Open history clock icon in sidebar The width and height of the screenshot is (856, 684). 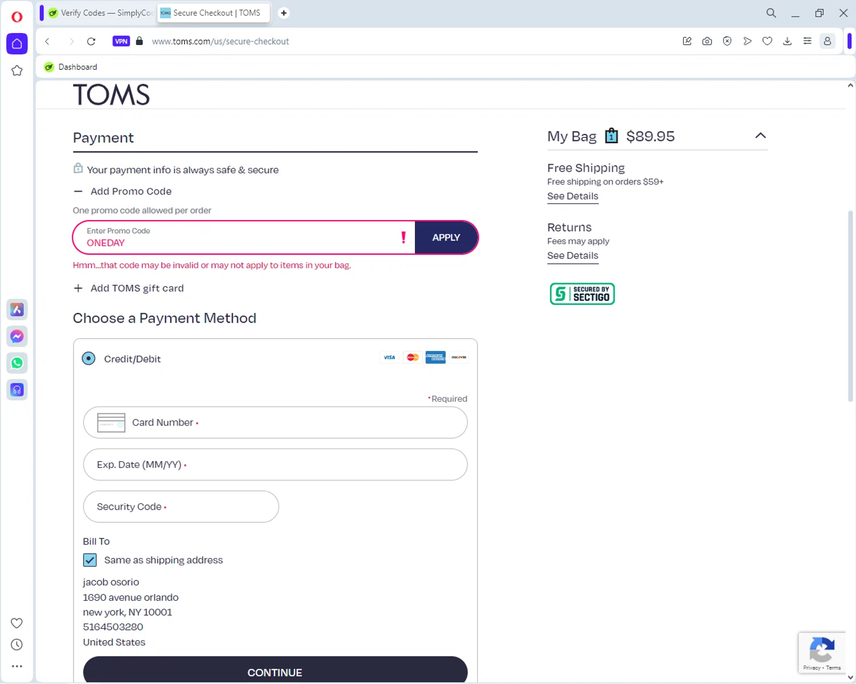(17, 645)
